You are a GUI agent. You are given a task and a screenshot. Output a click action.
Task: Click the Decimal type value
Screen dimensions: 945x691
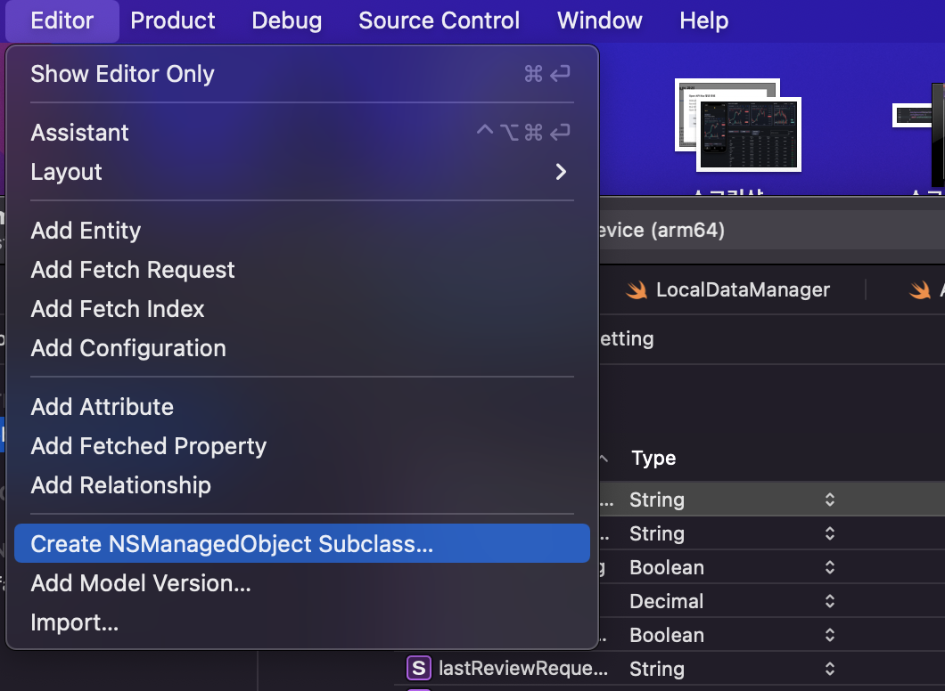click(666, 601)
